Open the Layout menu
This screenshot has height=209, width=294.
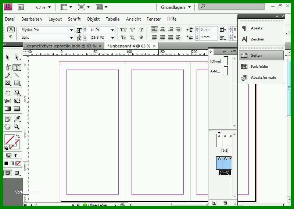(55, 19)
